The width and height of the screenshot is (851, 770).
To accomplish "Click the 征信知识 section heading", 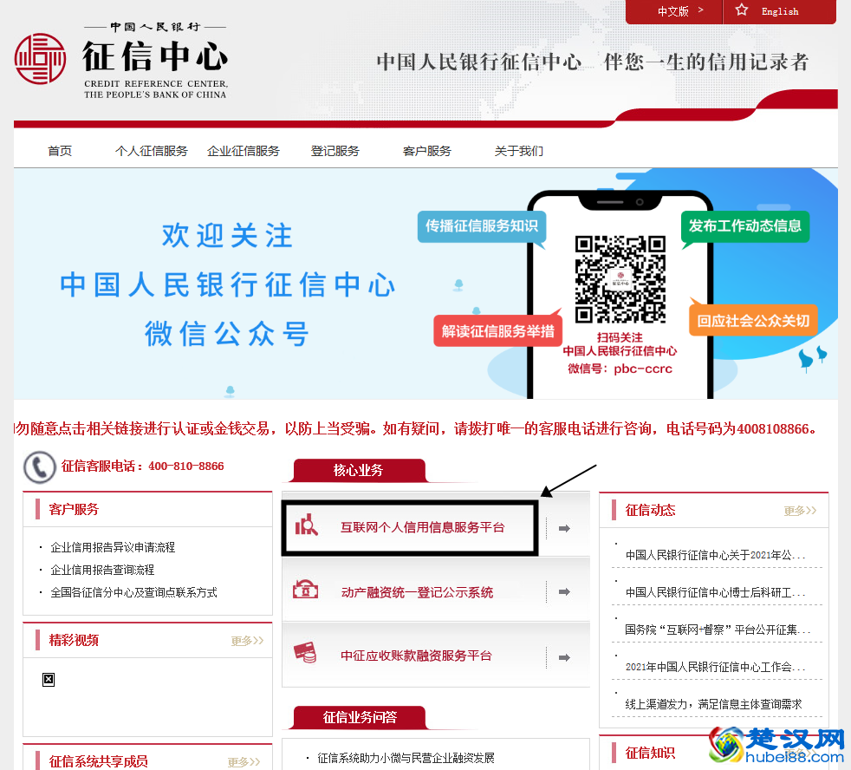I will (x=650, y=753).
